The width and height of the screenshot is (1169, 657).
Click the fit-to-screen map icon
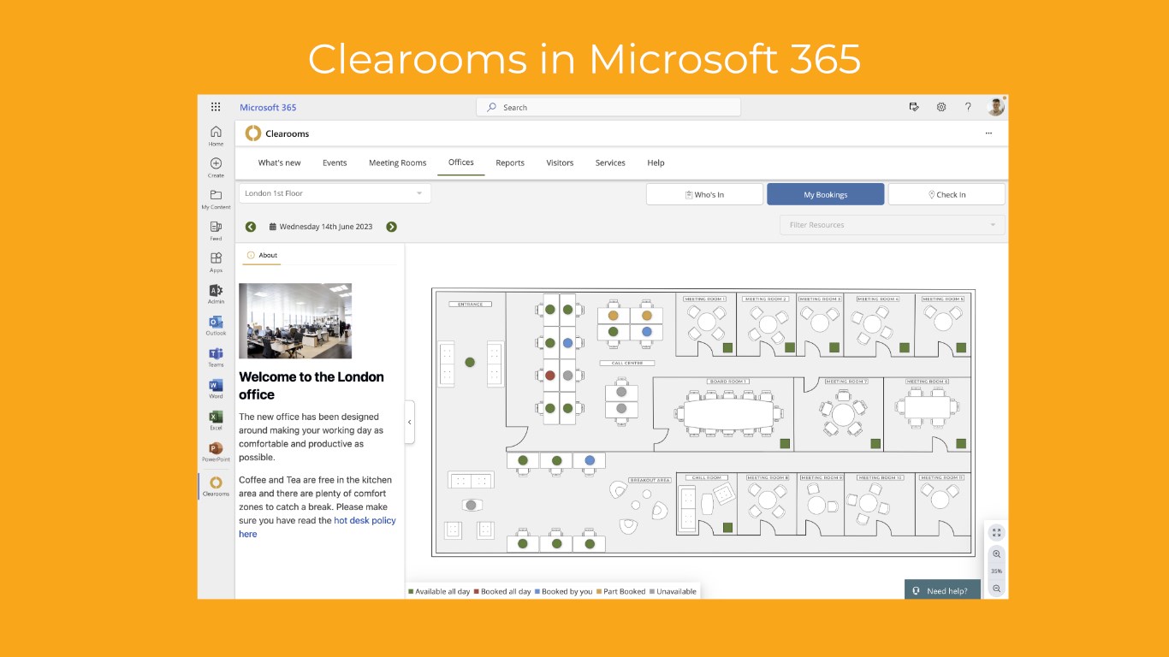click(996, 532)
